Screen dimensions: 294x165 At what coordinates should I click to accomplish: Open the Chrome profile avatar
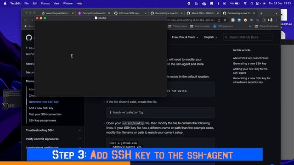point(270,20)
